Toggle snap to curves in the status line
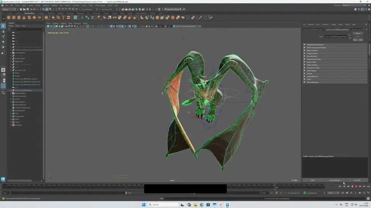Screen dimensions: 371x208 (x=63, y=9)
